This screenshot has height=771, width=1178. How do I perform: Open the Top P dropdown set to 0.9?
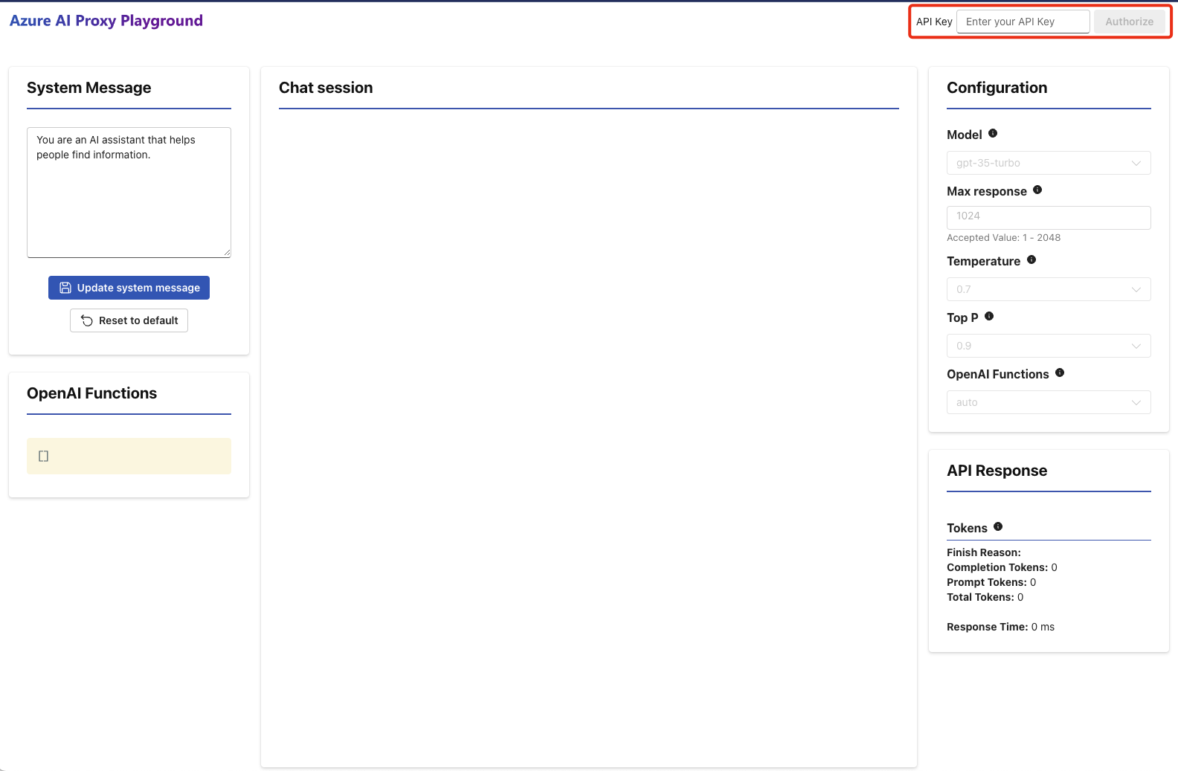tap(1048, 346)
